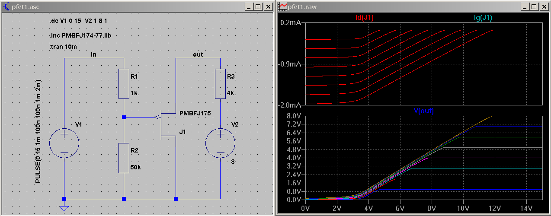Select the V2 voltage source symbol

[220, 143]
